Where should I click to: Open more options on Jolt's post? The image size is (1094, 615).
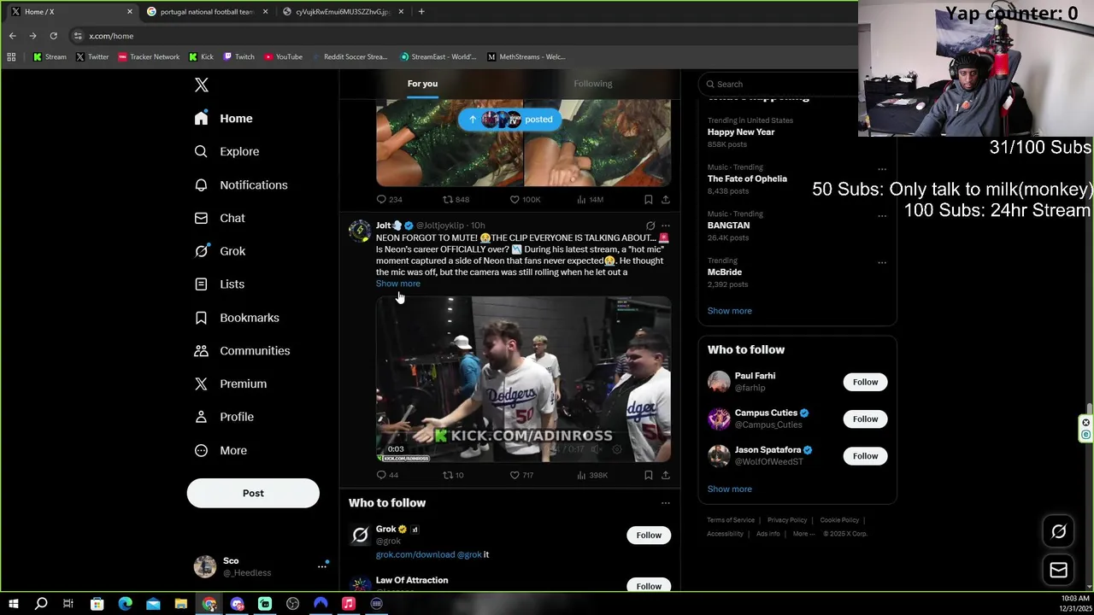tap(666, 225)
